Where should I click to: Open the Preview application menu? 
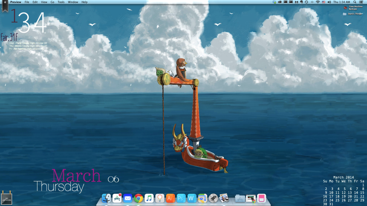click(16, 2)
